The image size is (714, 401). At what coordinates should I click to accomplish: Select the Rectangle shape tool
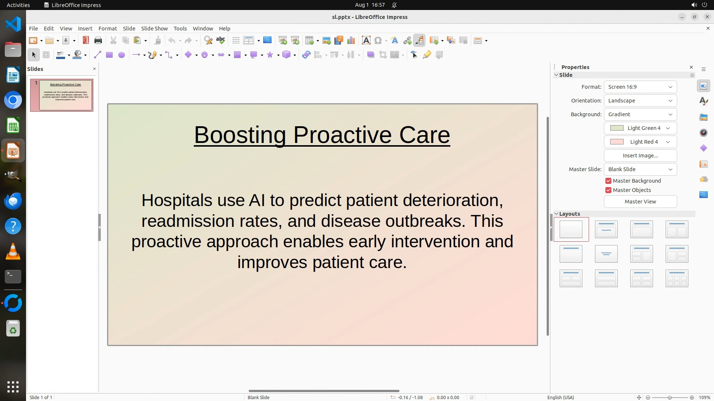(x=109, y=55)
